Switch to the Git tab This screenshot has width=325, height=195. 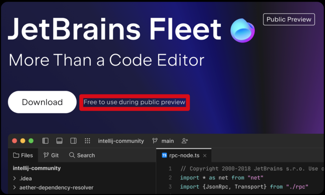pyautogui.click(x=51, y=155)
